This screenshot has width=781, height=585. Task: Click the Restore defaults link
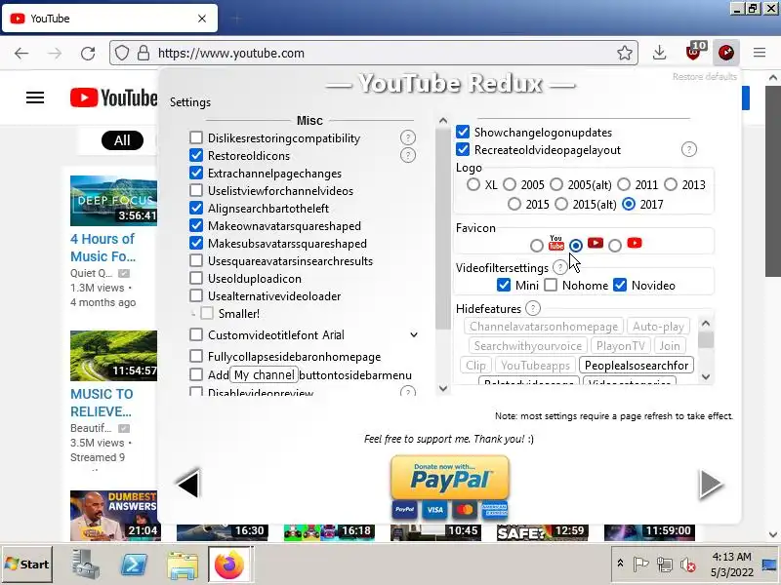pyautogui.click(x=704, y=77)
